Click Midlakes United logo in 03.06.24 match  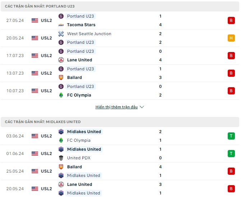point(61,132)
